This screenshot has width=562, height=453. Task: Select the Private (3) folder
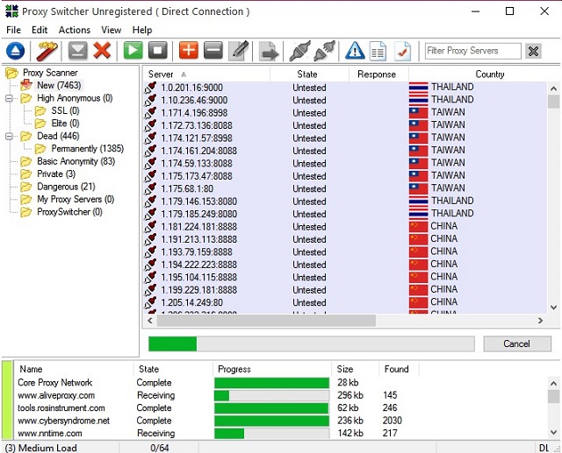pos(56,174)
